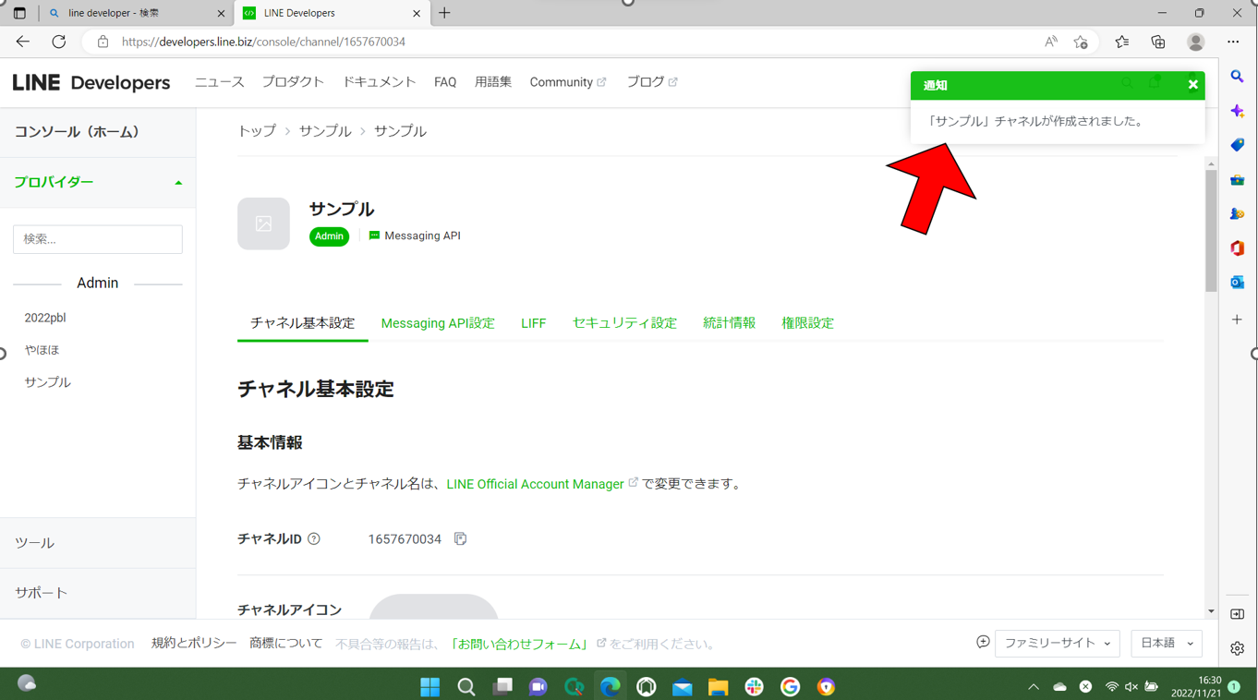
Task: Switch to the line developer 検索 browser tab
Action: pyautogui.click(x=135, y=13)
